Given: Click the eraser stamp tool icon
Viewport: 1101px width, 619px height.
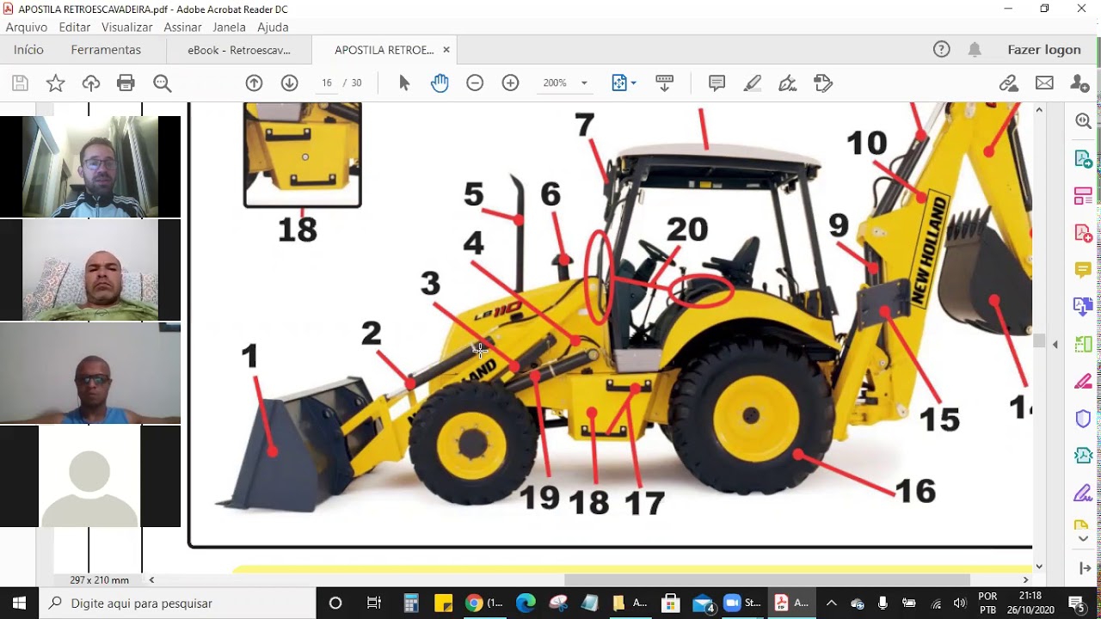Looking at the screenshot, I should (823, 83).
